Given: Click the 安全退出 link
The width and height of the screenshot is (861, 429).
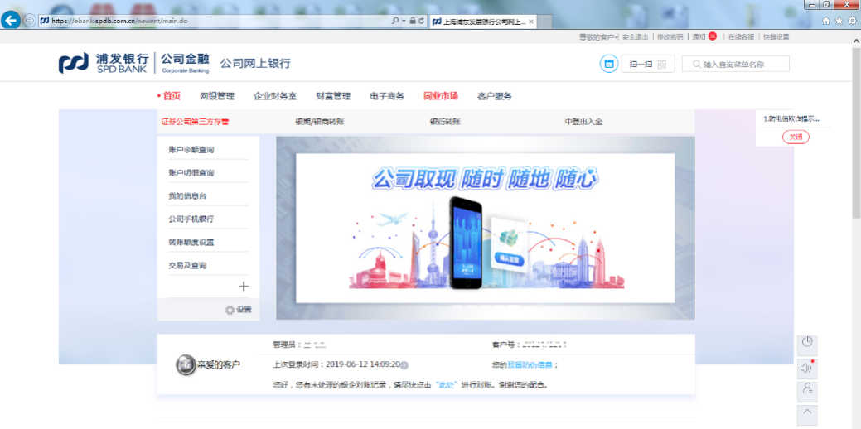Looking at the screenshot, I should coord(635,37).
